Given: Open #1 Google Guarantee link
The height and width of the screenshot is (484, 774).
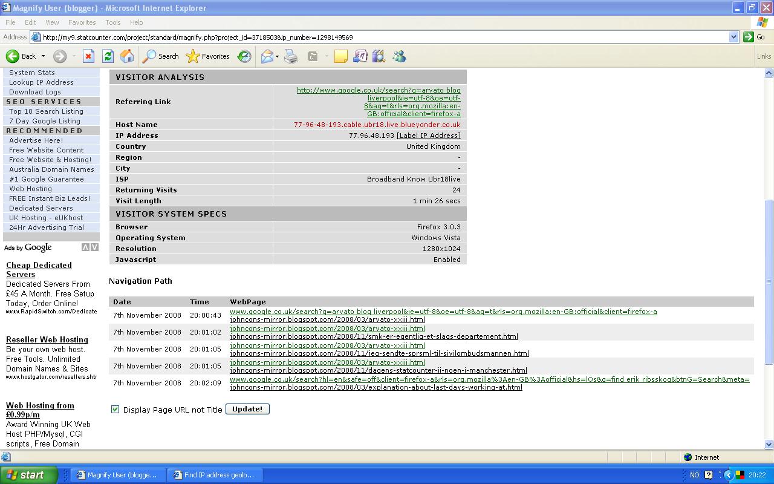Looking at the screenshot, I should 47,179.
